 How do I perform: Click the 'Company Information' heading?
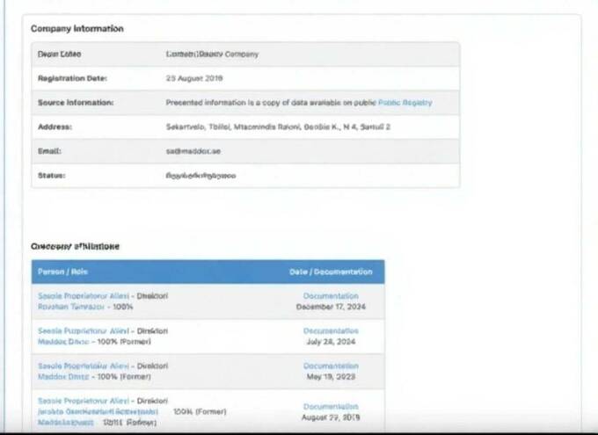[77, 29]
